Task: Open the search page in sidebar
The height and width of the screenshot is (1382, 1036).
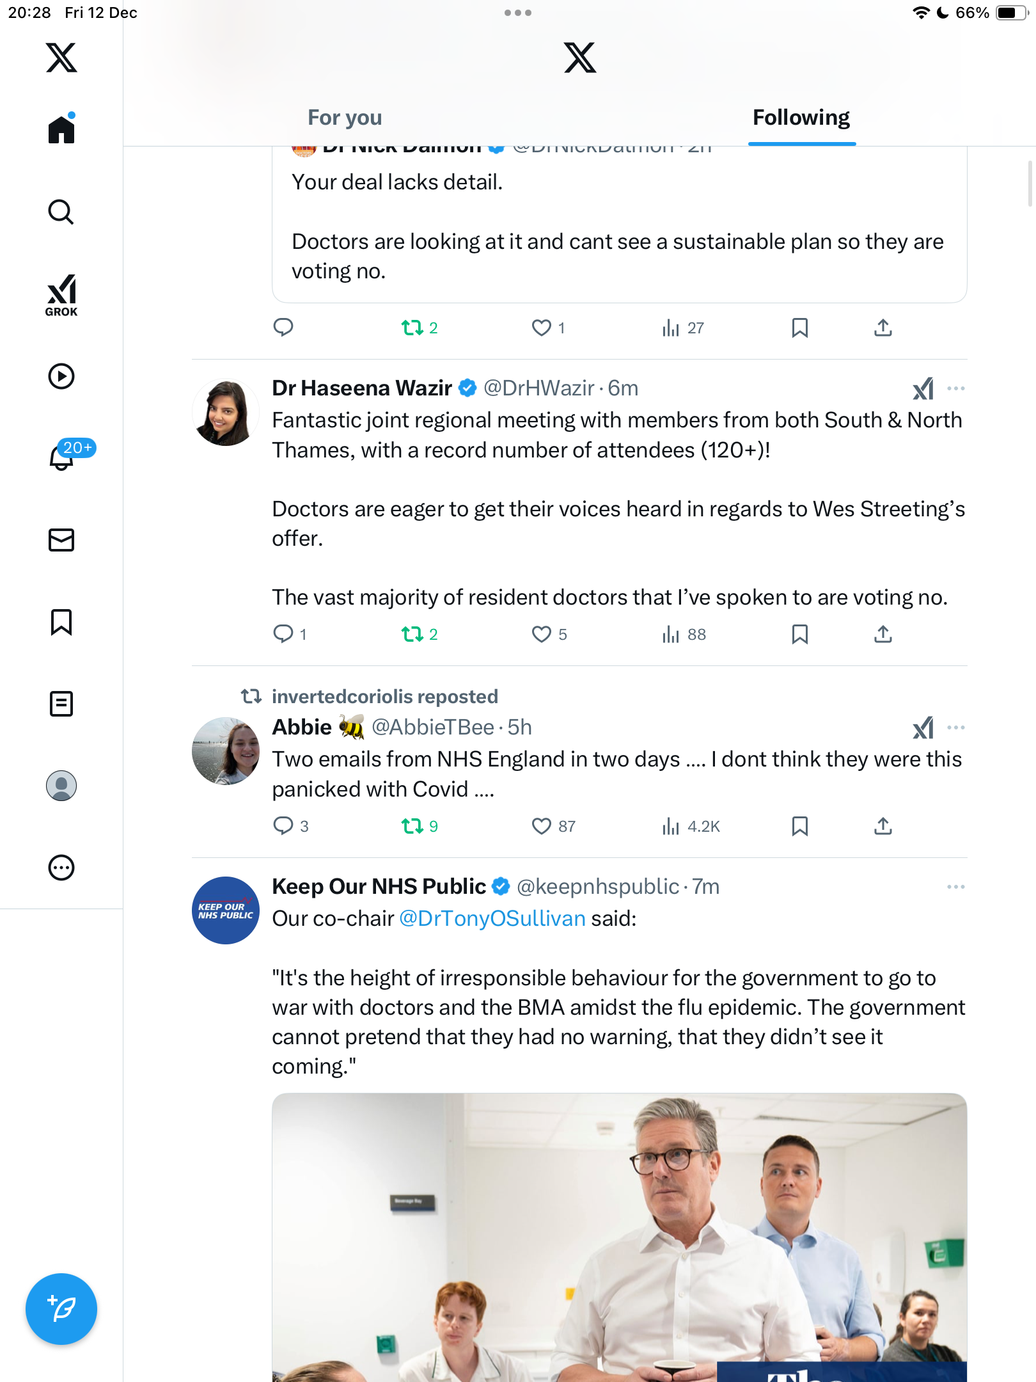Action: point(61,212)
